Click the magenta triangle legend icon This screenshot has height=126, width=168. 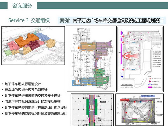[150, 81]
